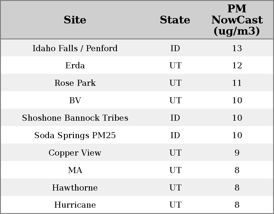Select the Hurricane site cell
The image size is (274, 214).
[75, 205]
